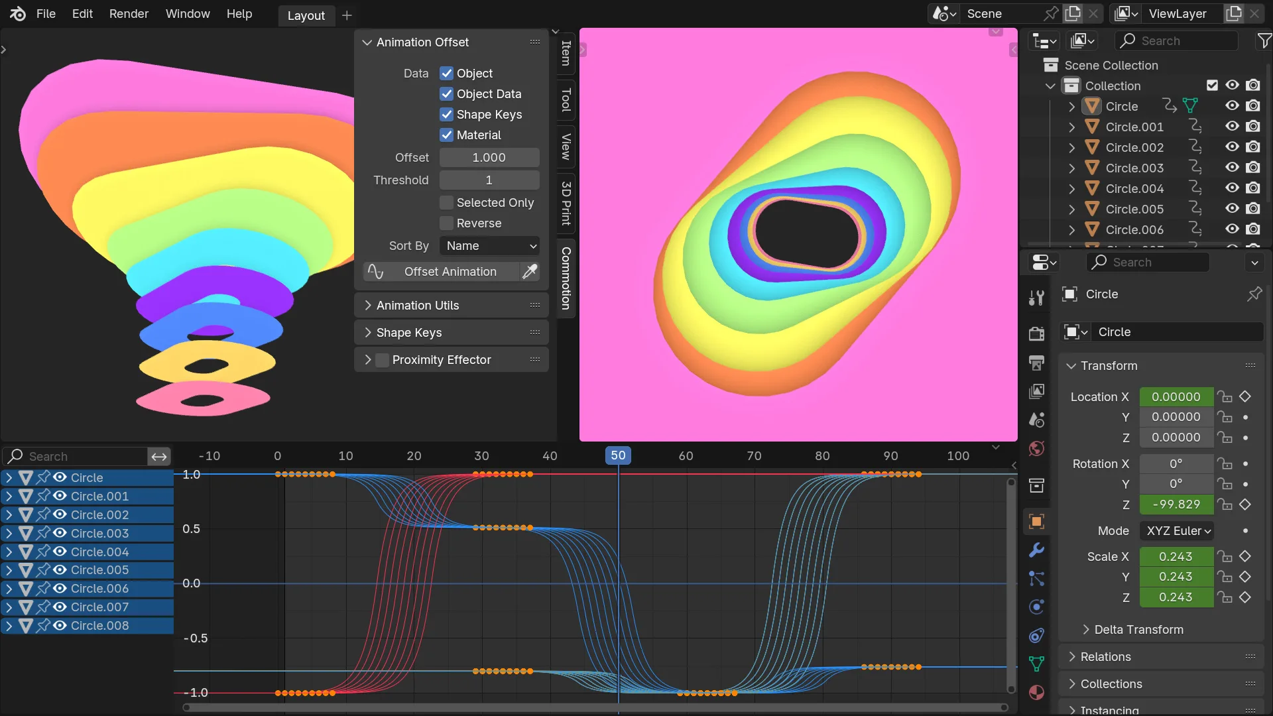Open the Render menu
The image size is (1273, 716).
coord(129,13)
